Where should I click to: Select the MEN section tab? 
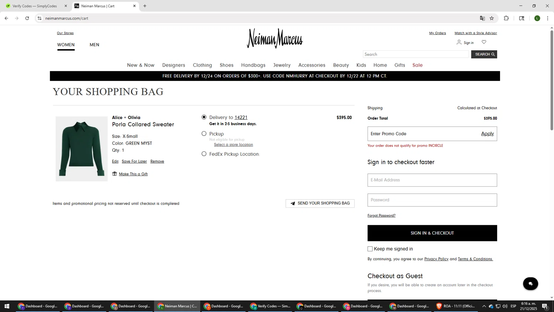95,45
